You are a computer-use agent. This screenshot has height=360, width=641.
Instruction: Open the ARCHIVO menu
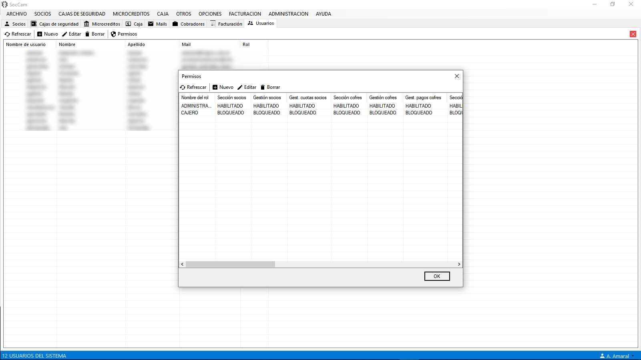(17, 14)
